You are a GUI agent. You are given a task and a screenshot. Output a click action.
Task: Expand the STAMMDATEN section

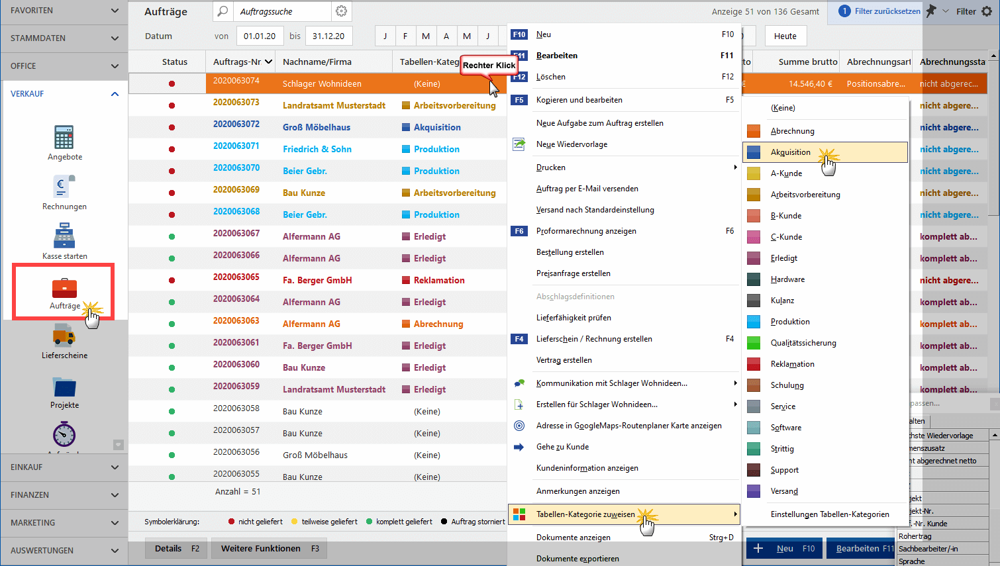(64, 38)
